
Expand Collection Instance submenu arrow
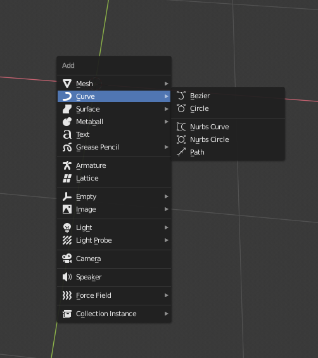pyautogui.click(x=167, y=314)
